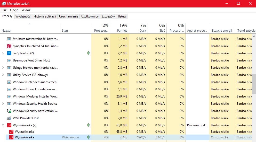Viewport: 256px width, 142px height.
Task: Click the scrollbar up arrow
Action: 254,36
